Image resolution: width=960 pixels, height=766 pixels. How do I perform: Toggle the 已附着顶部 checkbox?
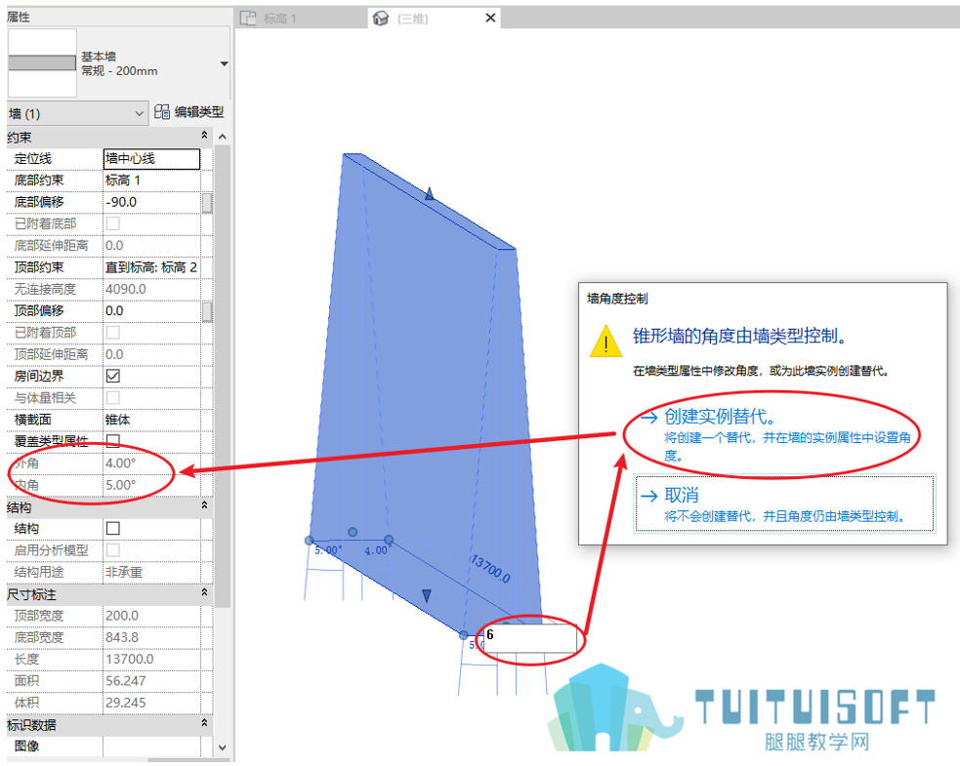click(113, 332)
